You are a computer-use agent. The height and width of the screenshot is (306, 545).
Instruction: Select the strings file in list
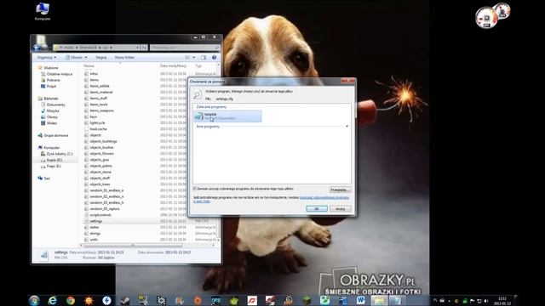[95, 234]
